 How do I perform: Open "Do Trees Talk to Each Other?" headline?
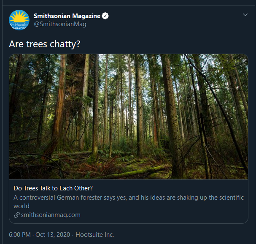pyautogui.click(x=53, y=188)
